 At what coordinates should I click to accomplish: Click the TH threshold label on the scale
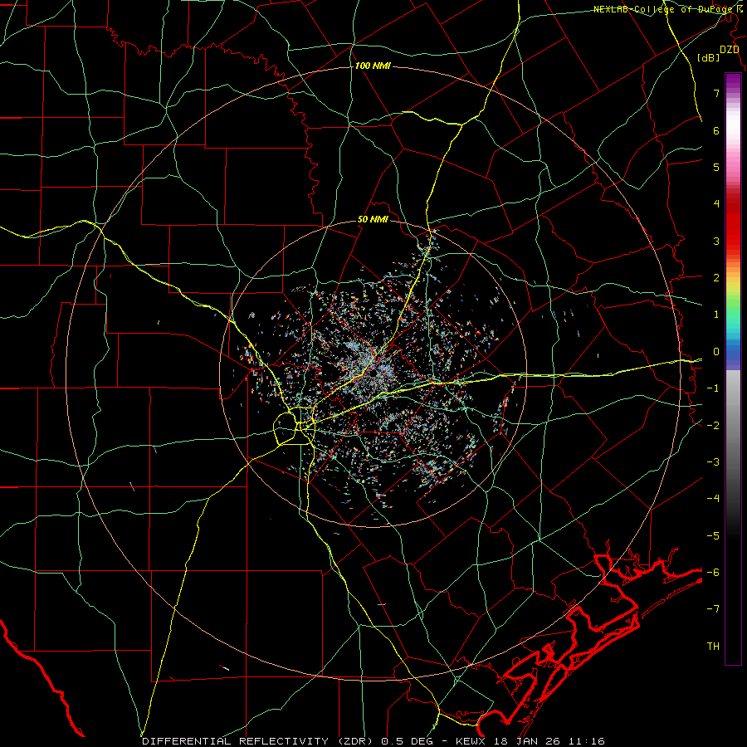(713, 647)
